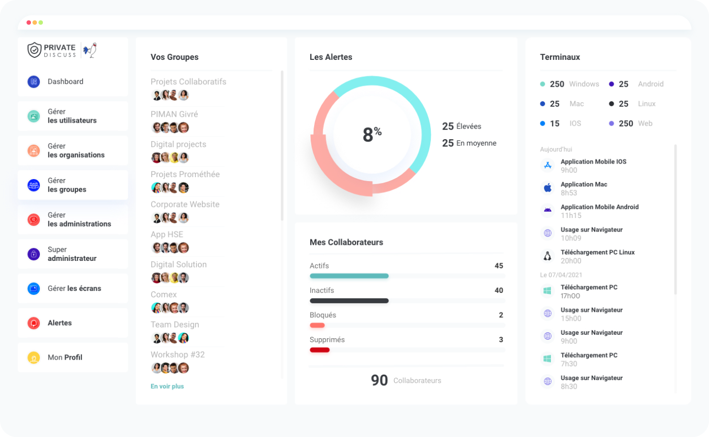Click the Workshop #32 member avatars
The height and width of the screenshot is (437, 709).
[170, 368]
